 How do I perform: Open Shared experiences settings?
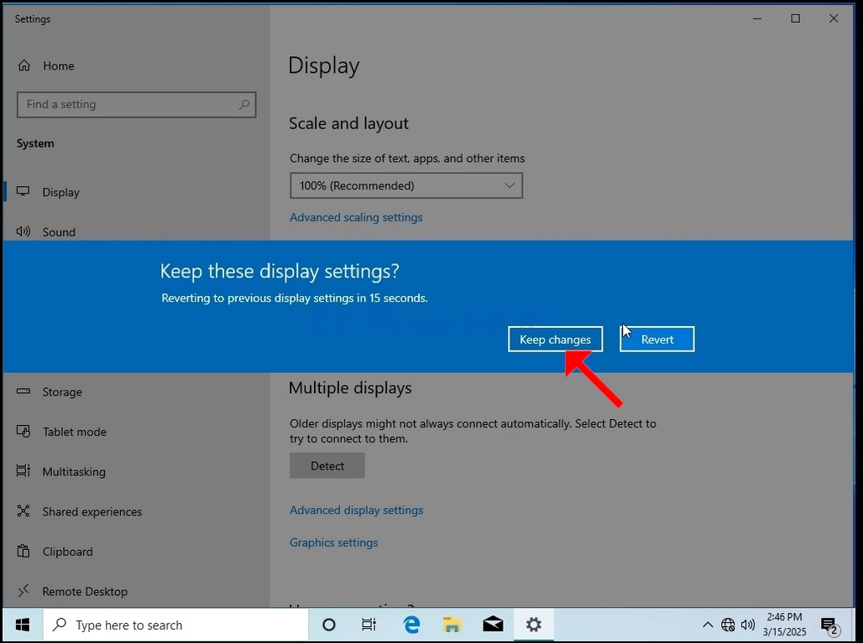pos(92,511)
